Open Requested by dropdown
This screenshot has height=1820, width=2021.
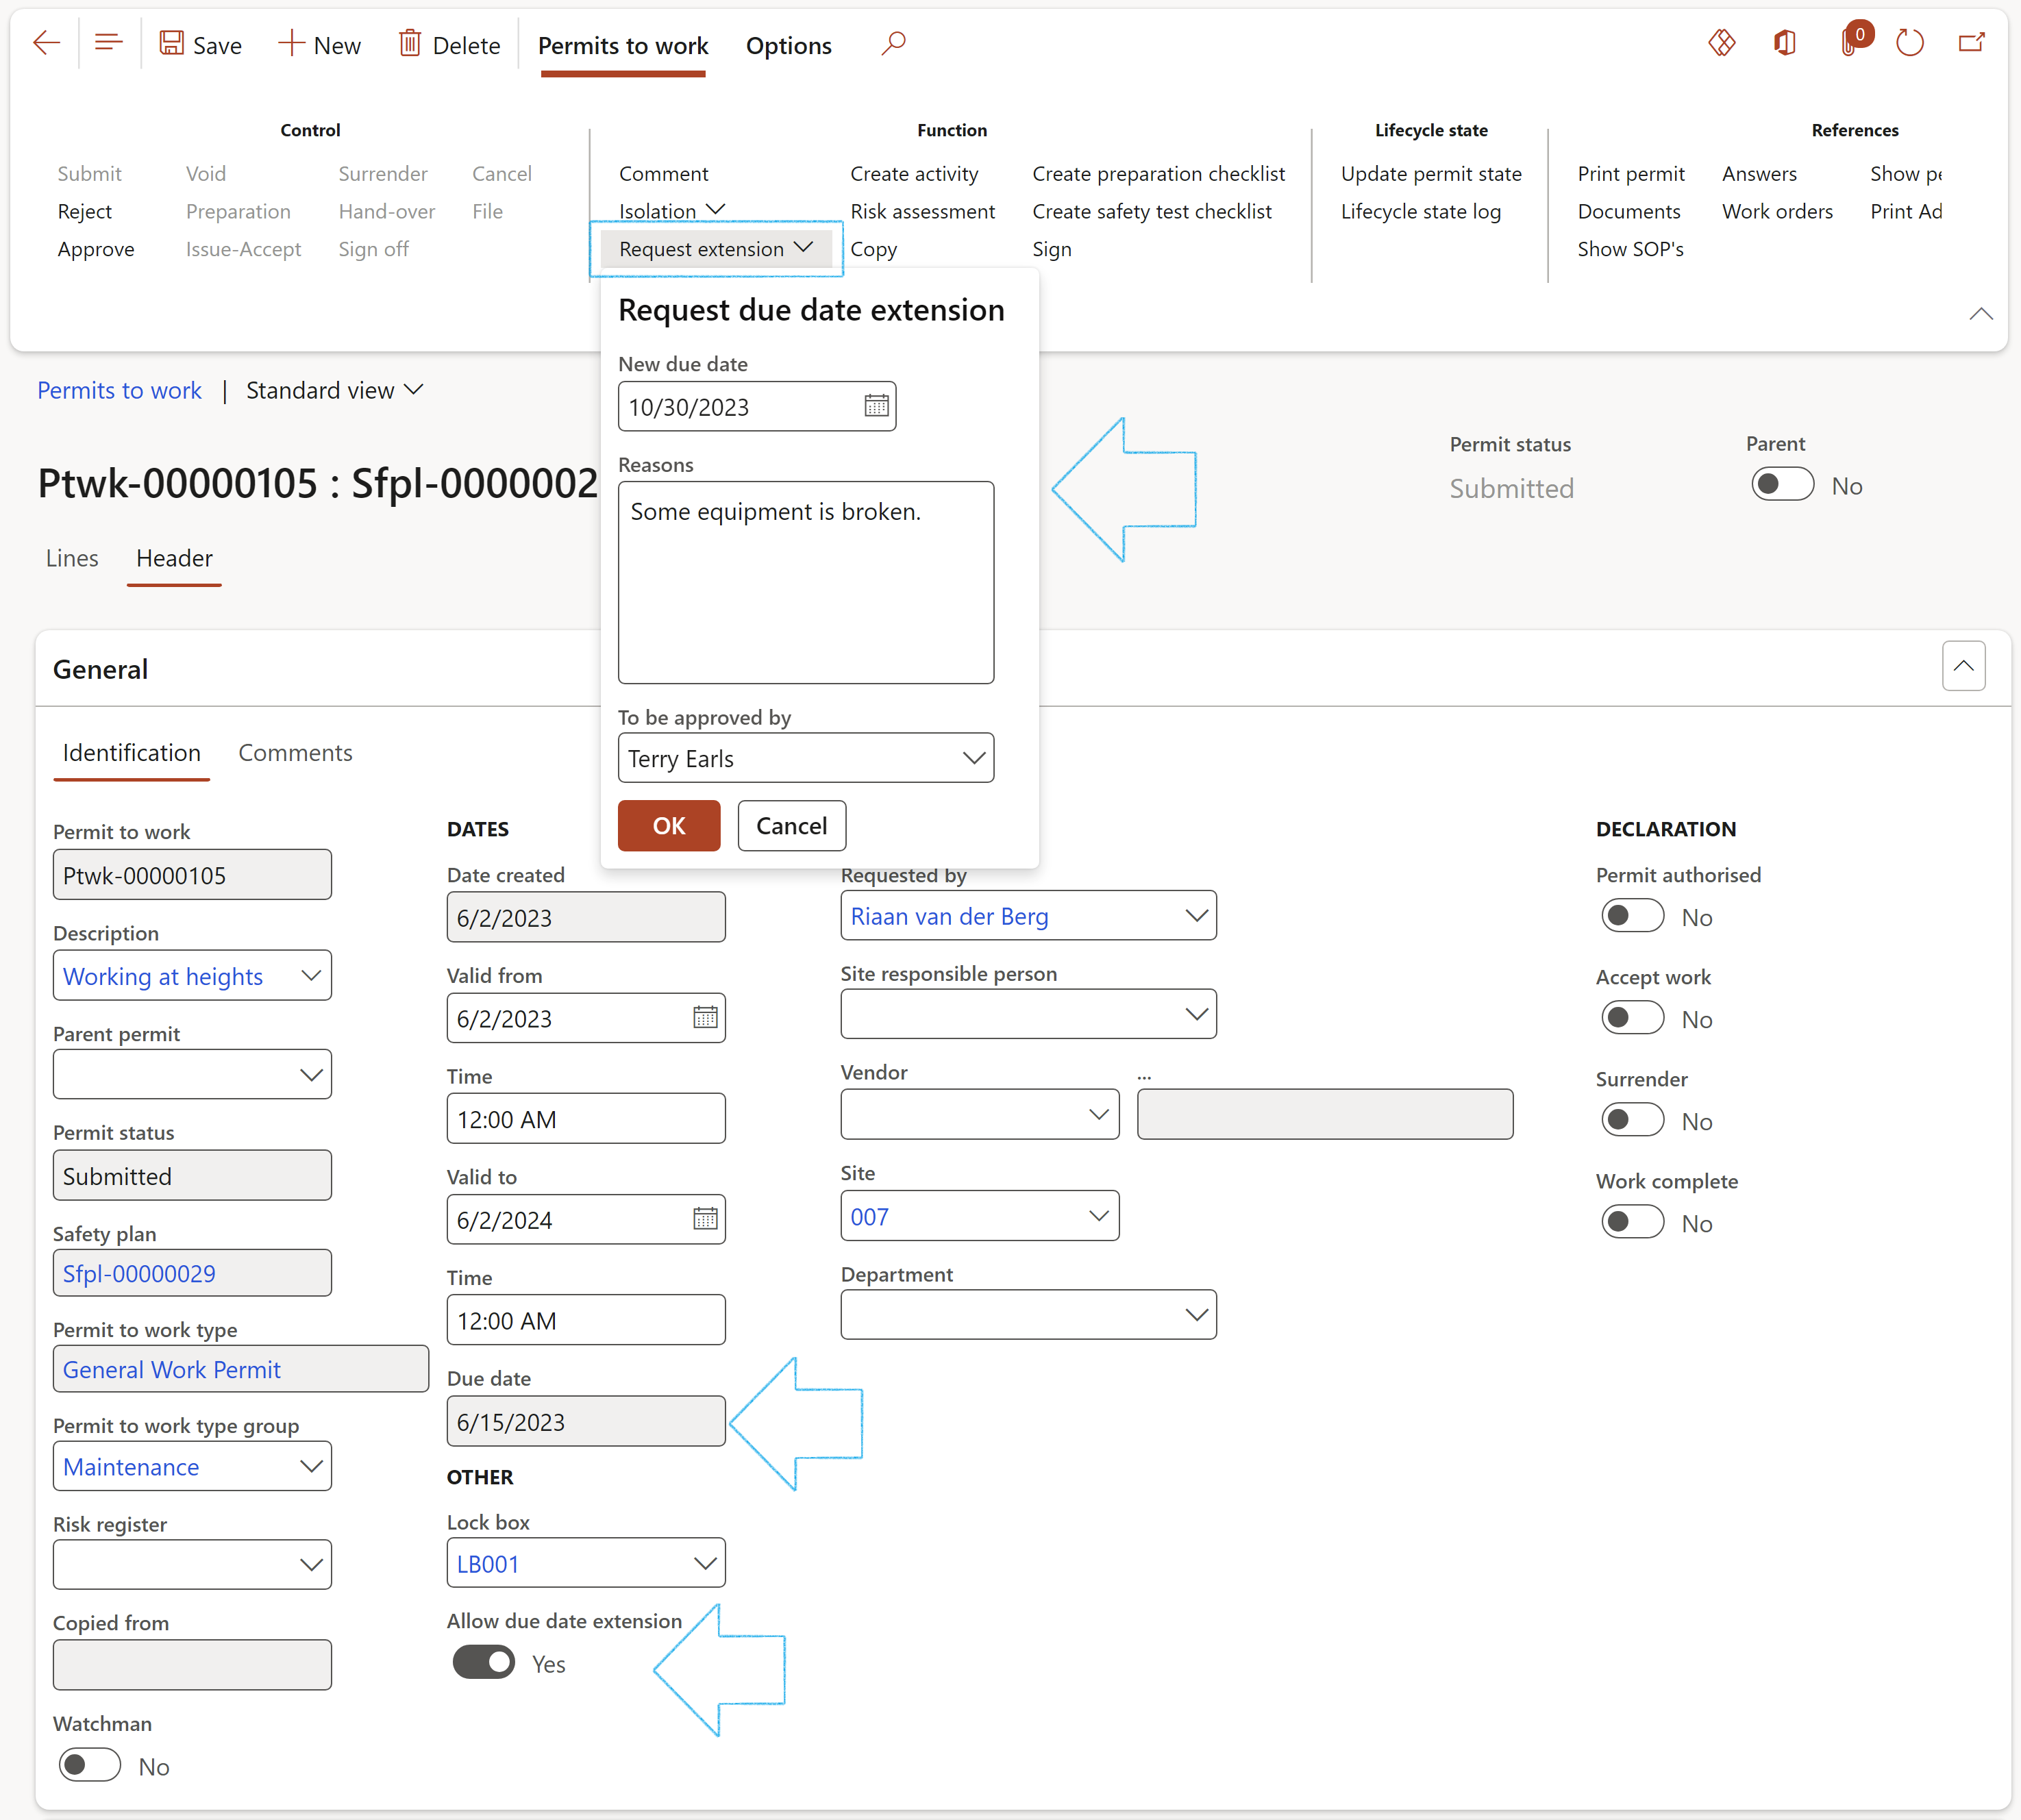1196,915
